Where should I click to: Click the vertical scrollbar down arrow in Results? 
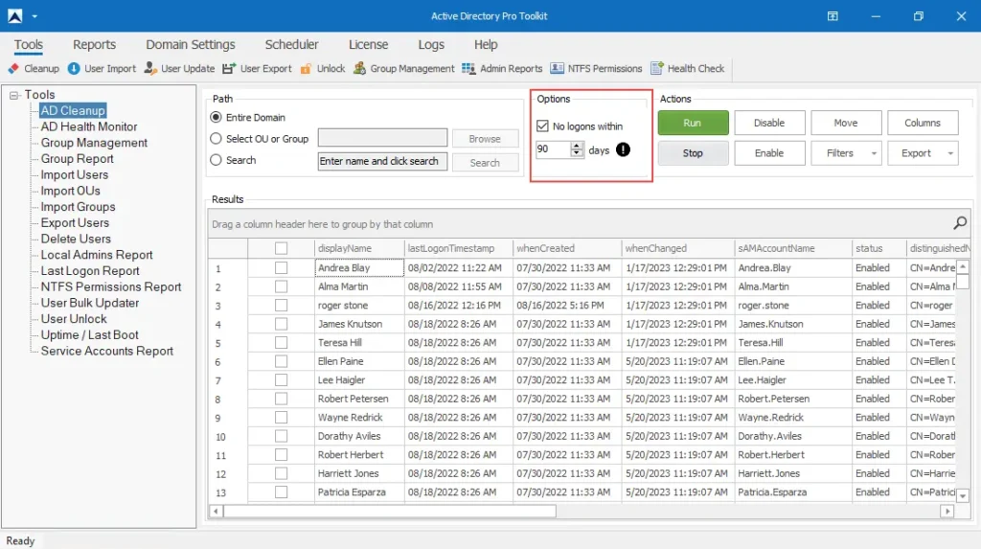pos(963,495)
